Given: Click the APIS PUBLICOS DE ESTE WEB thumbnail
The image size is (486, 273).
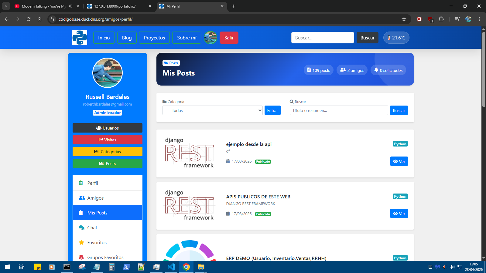Looking at the screenshot, I should pos(190,205).
